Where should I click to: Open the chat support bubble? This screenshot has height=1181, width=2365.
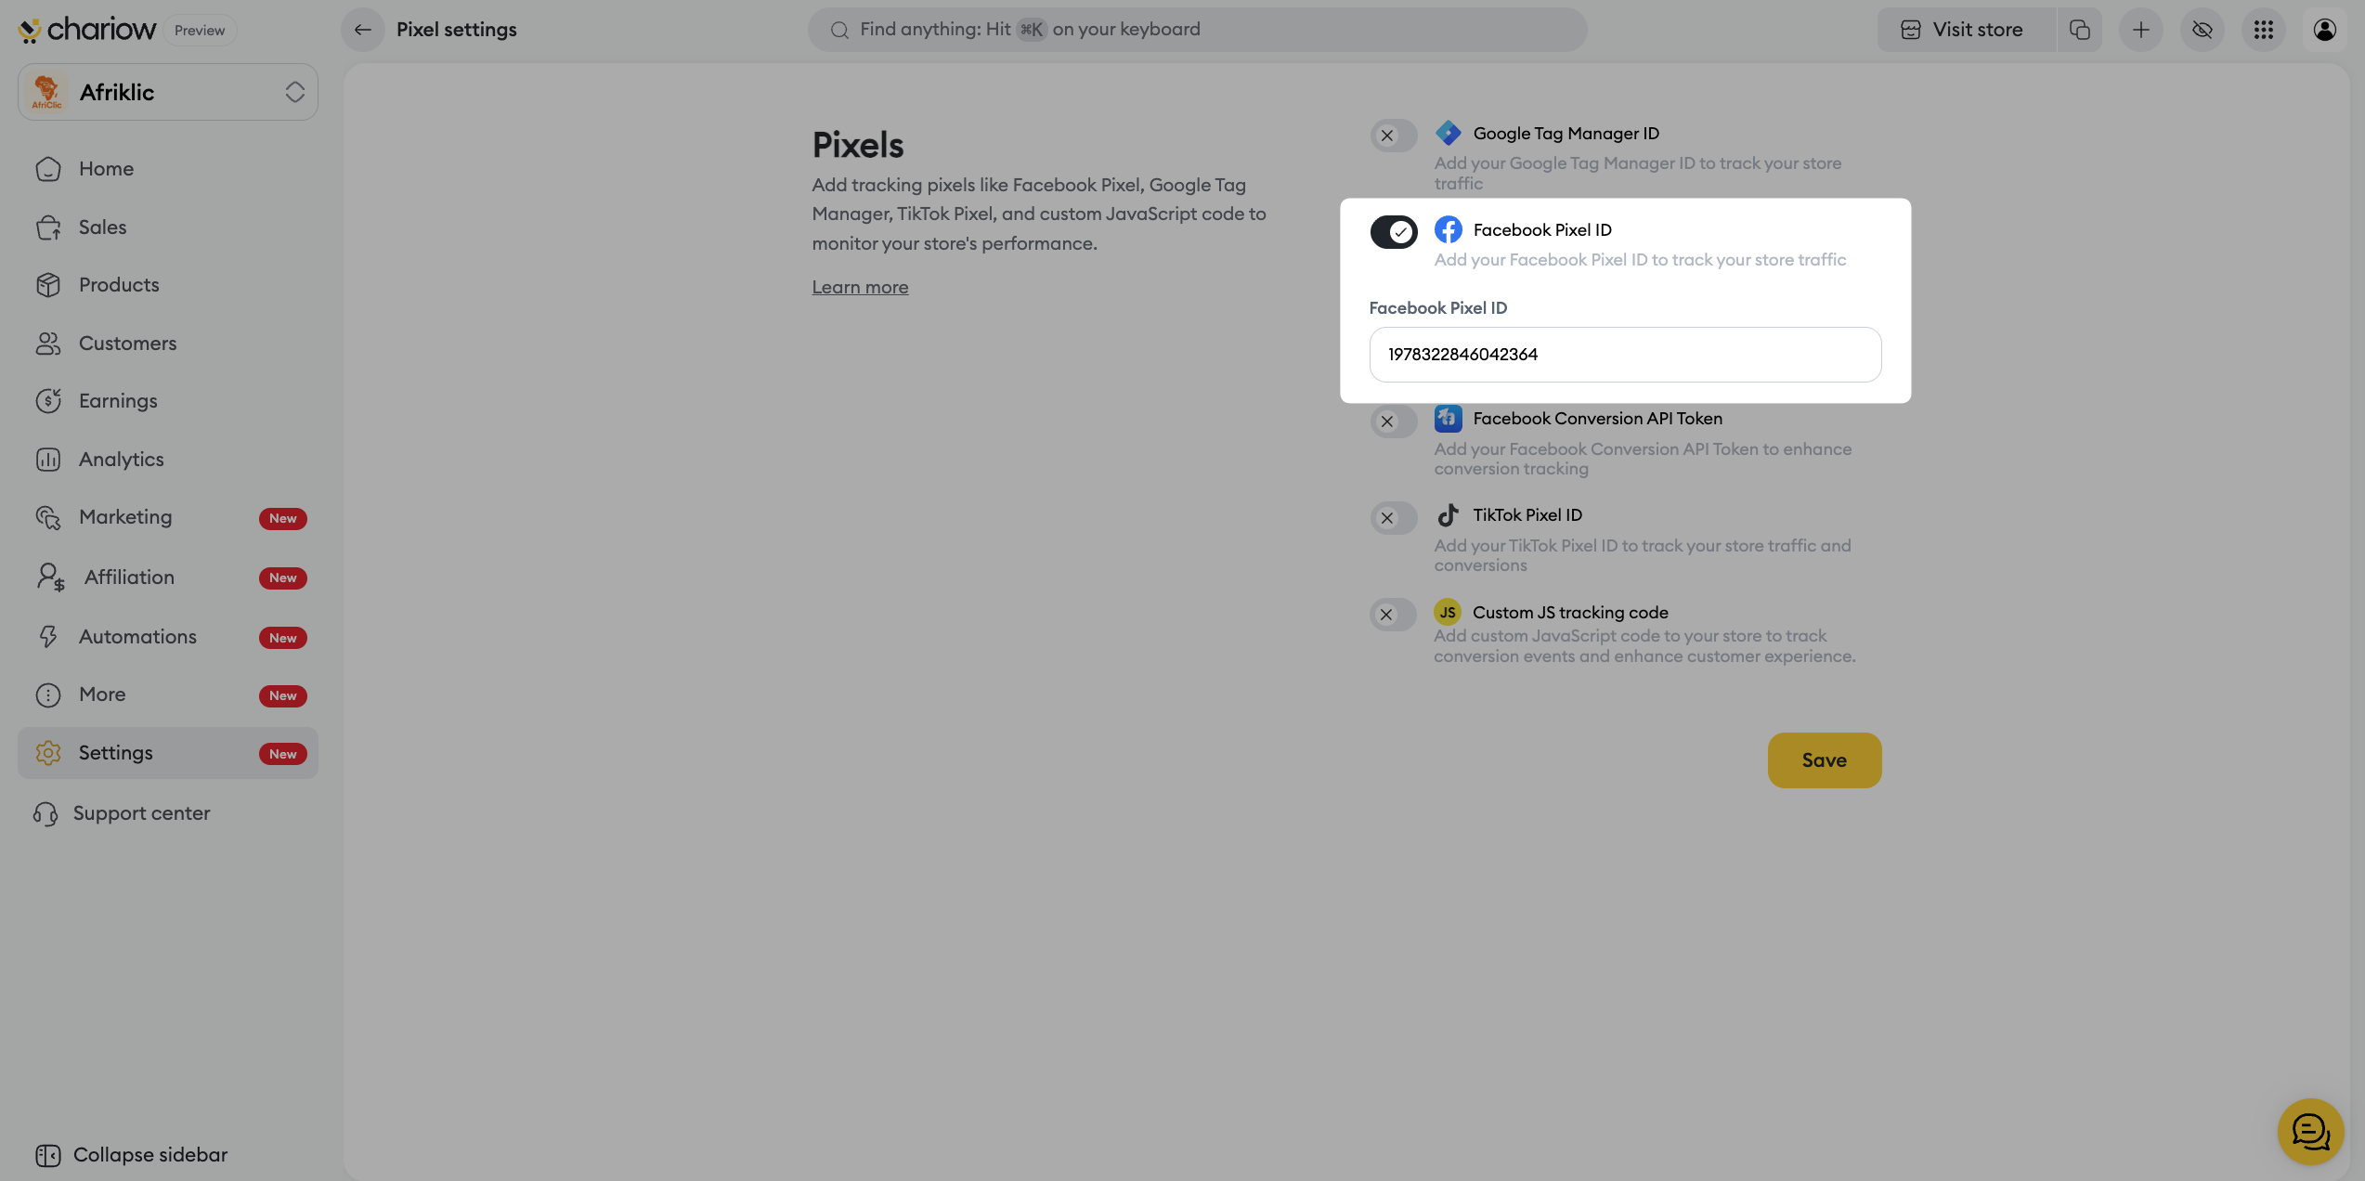(x=2309, y=1131)
